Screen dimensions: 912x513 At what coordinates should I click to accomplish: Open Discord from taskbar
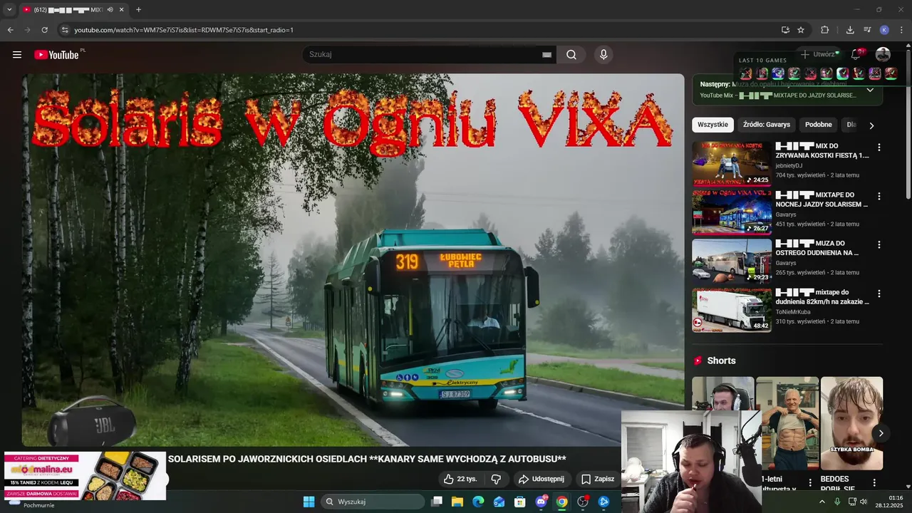coord(541,502)
